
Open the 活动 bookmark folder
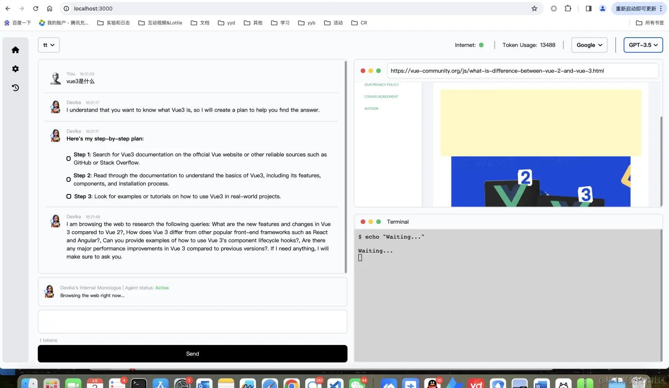pyautogui.click(x=333, y=23)
